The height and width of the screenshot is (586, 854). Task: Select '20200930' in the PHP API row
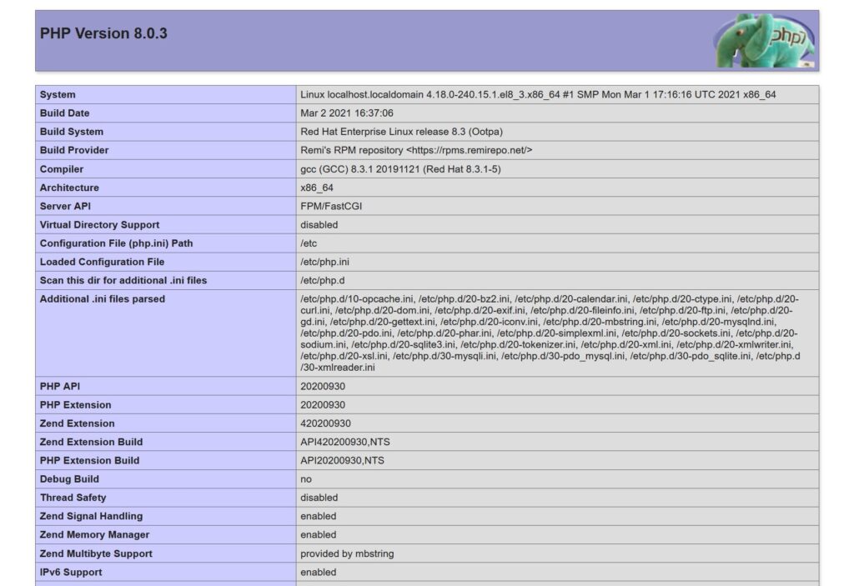coord(323,387)
